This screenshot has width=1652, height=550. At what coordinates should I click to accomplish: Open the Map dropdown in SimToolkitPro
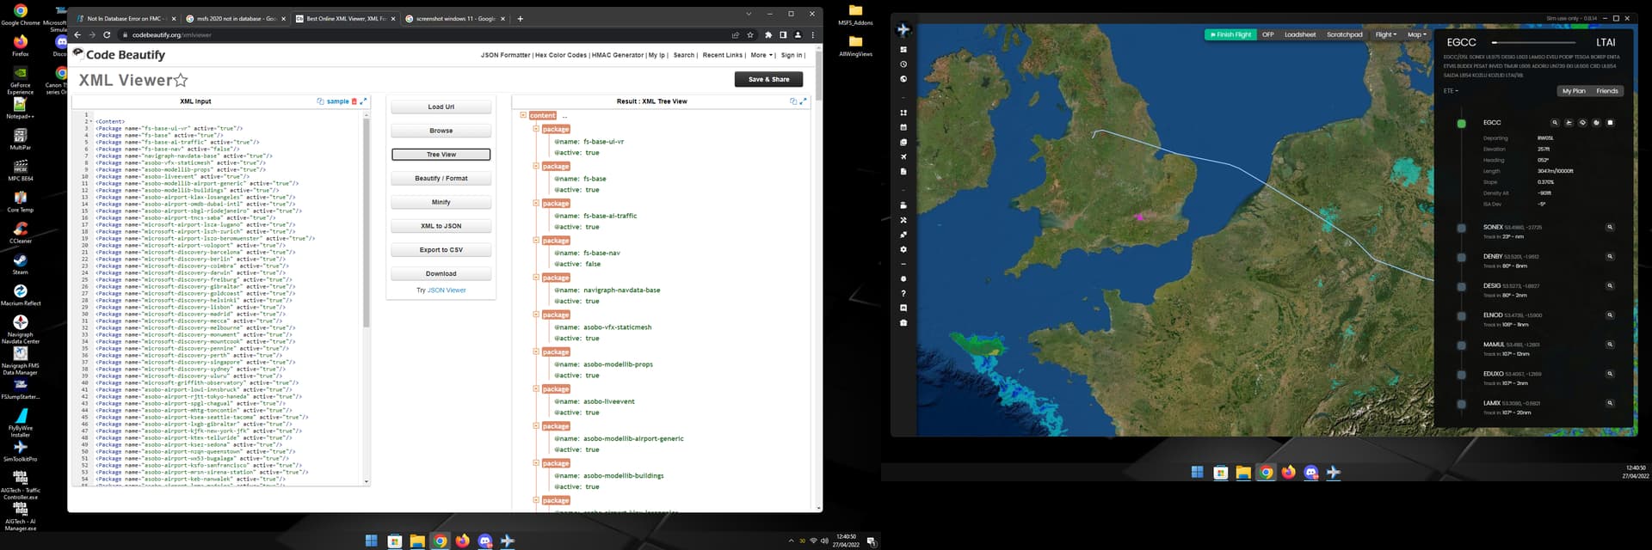tap(1416, 34)
